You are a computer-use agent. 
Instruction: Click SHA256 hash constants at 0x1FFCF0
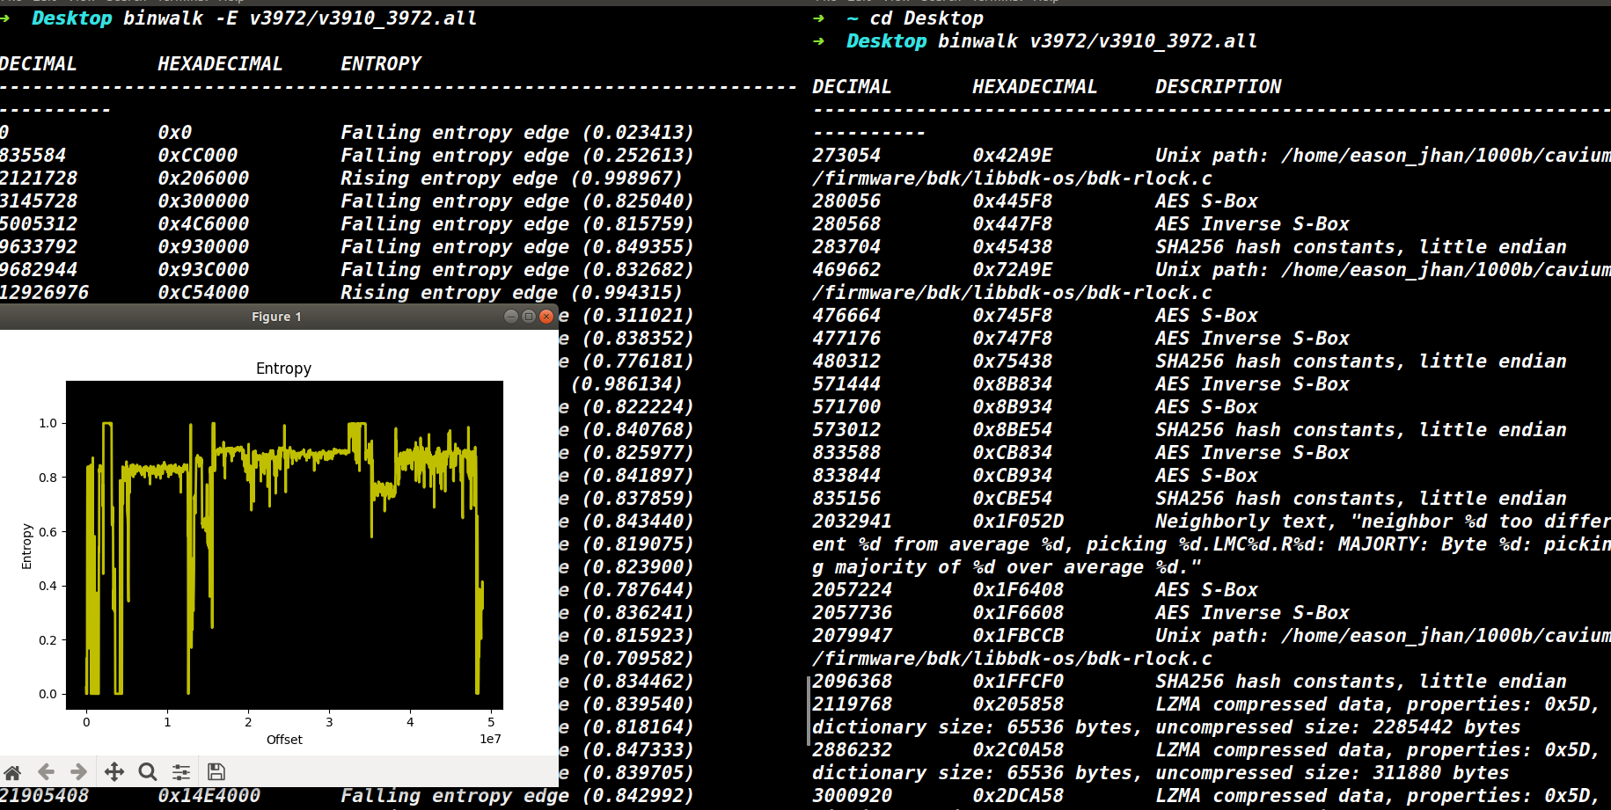click(x=1361, y=682)
